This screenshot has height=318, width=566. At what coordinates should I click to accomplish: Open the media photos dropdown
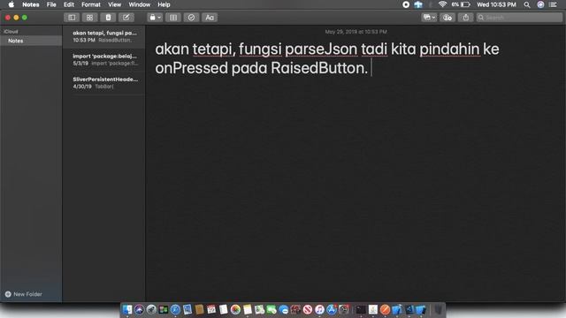click(429, 18)
